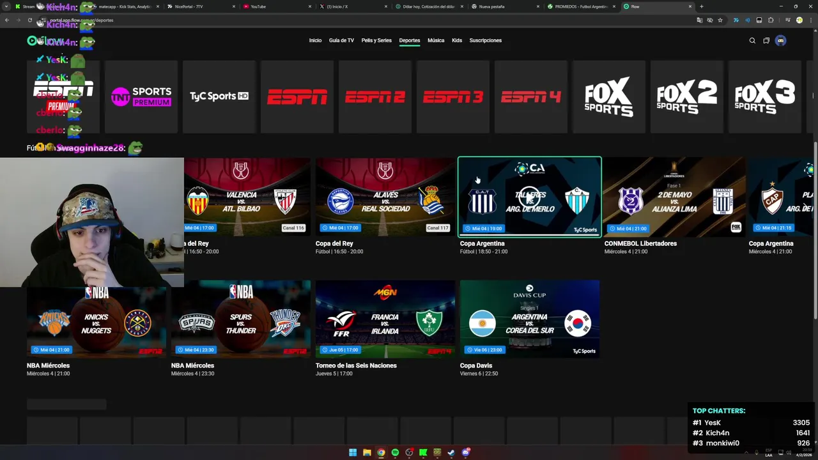Open the Spurs vs Thunder NBA card
The height and width of the screenshot is (460, 818).
click(241, 319)
